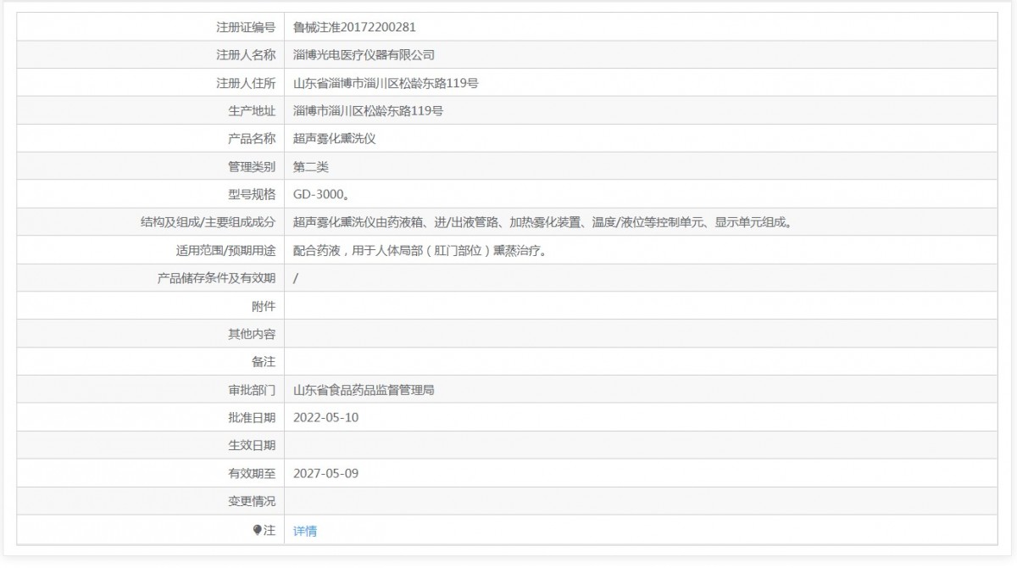Screen dimensions: 1017x568
Task: Select the structure description starting 超声雾化熏洗仪由药液箱
Action: tap(543, 223)
